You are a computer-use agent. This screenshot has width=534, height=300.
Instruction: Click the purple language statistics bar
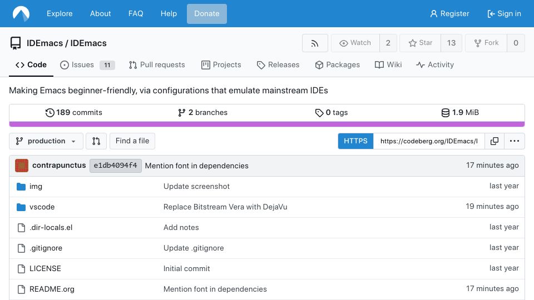coord(267,124)
